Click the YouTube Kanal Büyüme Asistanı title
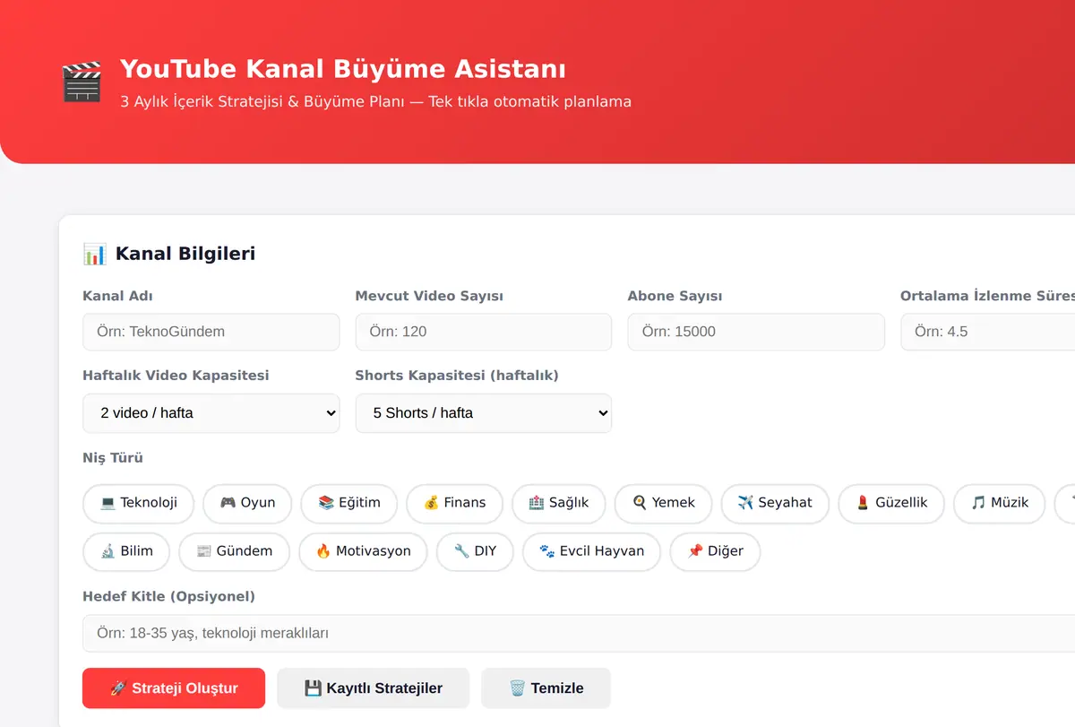This screenshot has height=727, width=1075. tap(343, 69)
